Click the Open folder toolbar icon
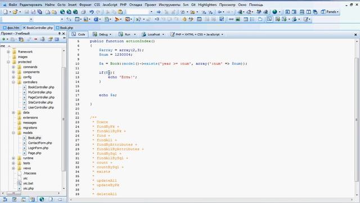The image size is (360, 203). (x=15, y=12)
